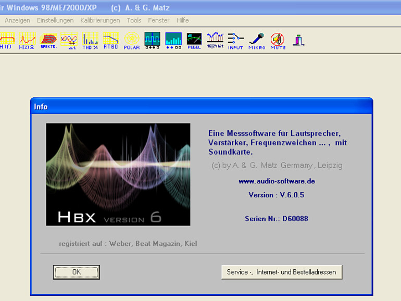Open the Tools menu
This screenshot has width=401, height=301.
tap(134, 20)
